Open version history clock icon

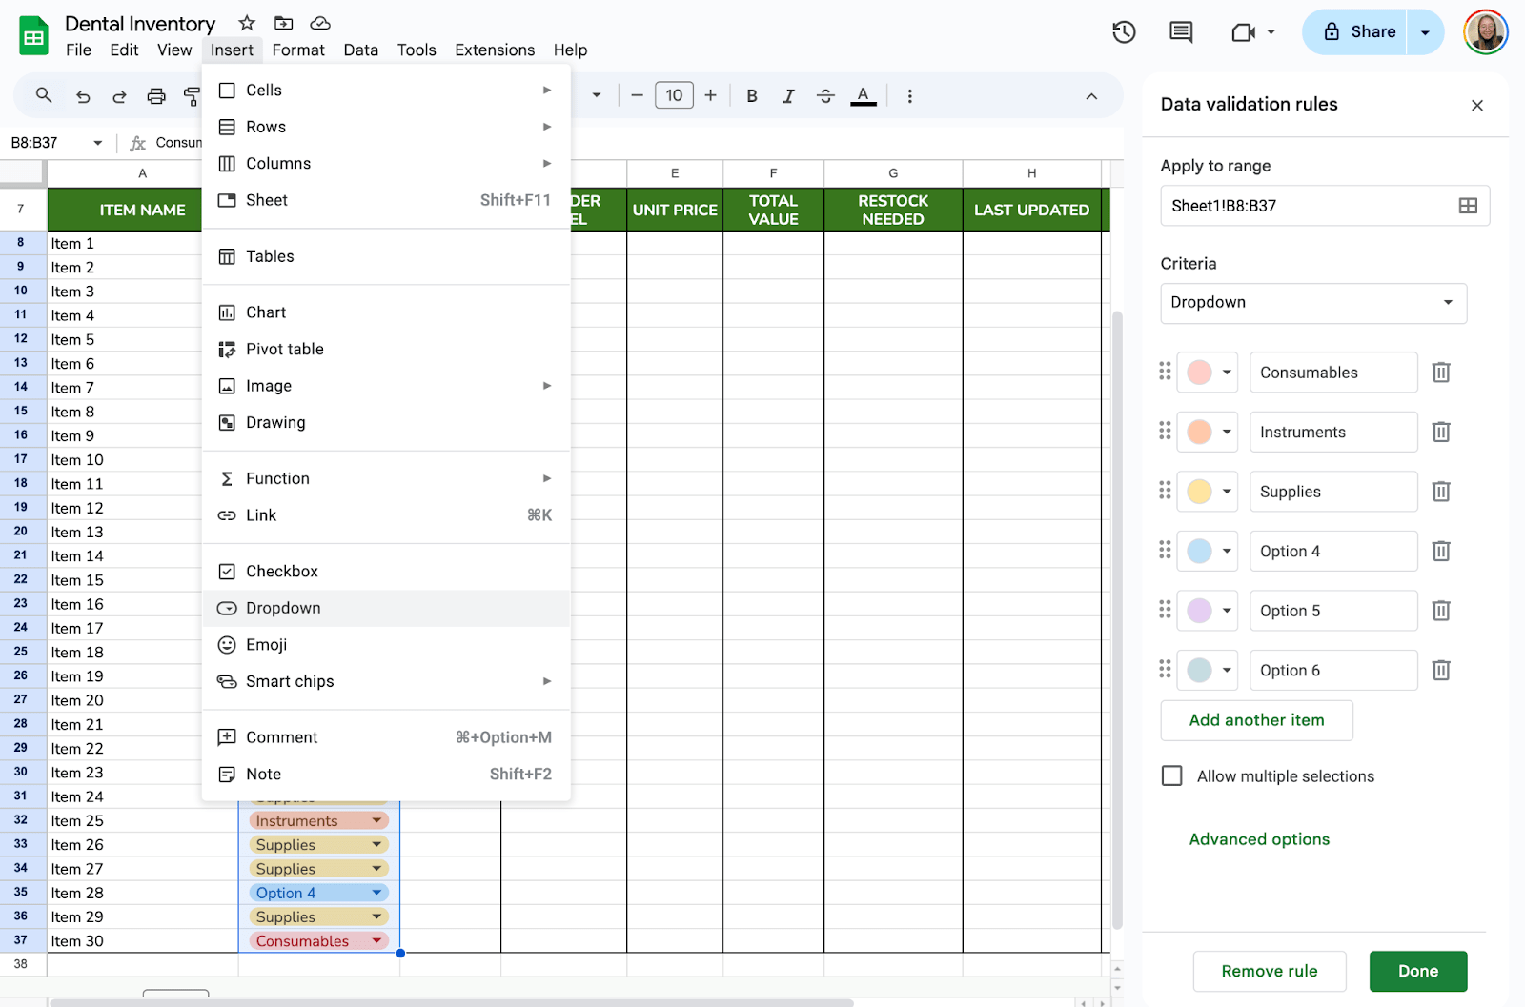[x=1124, y=32]
